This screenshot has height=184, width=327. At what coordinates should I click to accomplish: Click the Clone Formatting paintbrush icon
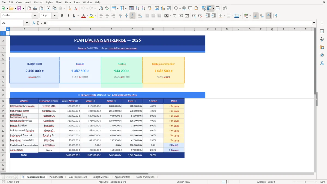tap(70, 8)
